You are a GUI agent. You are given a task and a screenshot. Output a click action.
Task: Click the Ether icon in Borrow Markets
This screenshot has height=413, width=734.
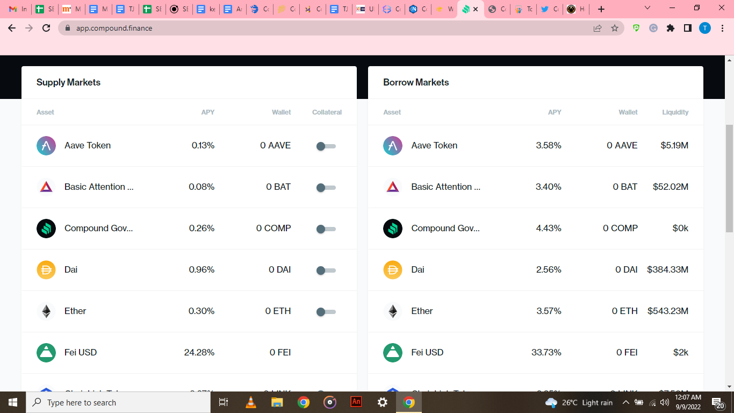coord(393,311)
